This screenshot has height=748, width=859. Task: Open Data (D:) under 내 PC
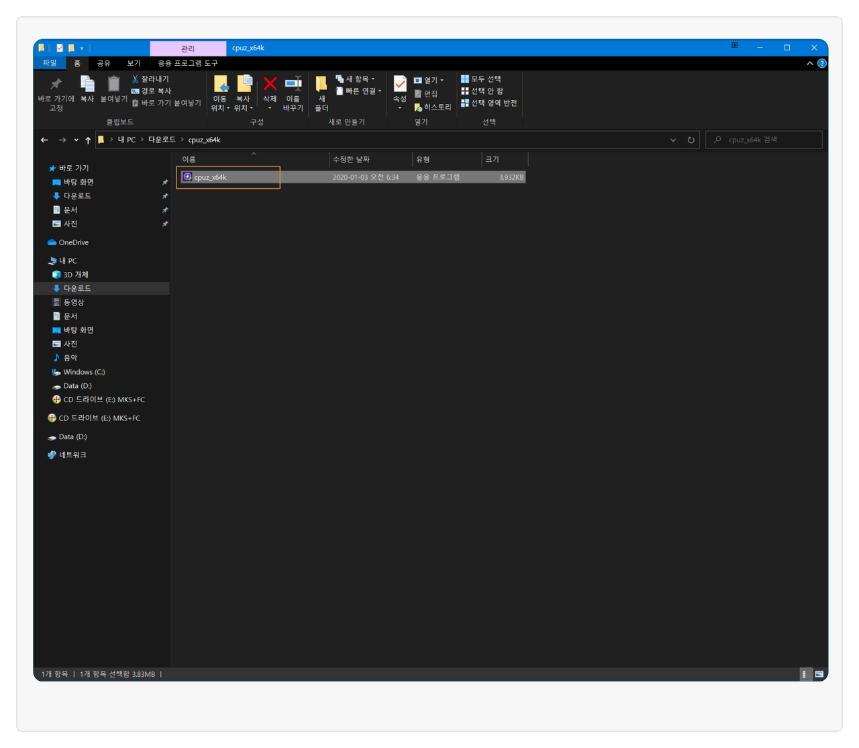point(71,386)
